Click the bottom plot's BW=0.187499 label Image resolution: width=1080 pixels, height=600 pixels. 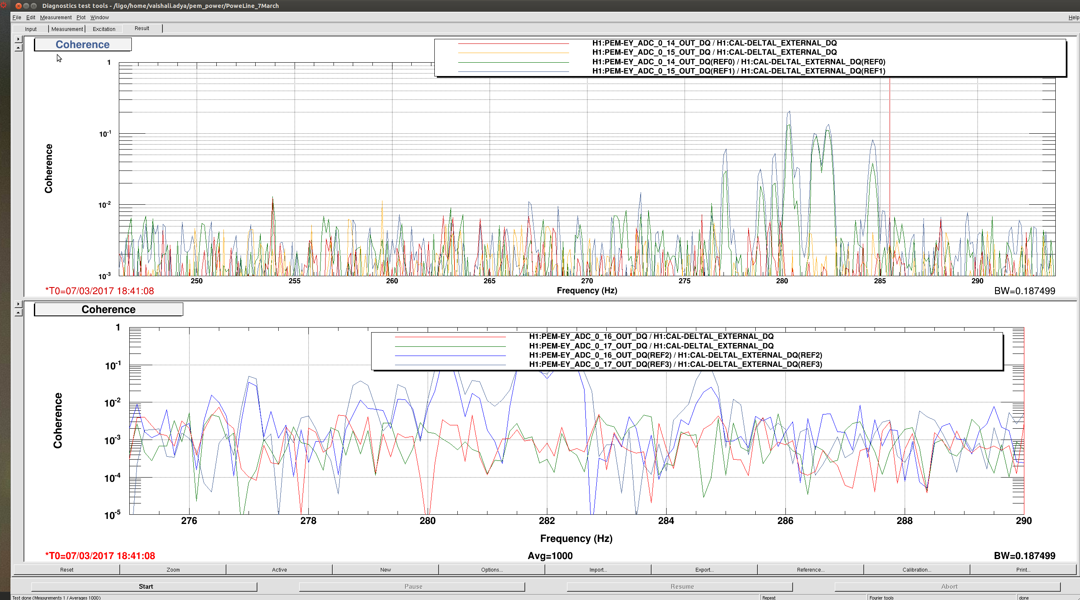click(x=1024, y=556)
